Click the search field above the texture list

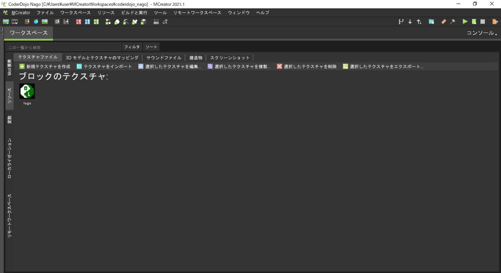63,46
